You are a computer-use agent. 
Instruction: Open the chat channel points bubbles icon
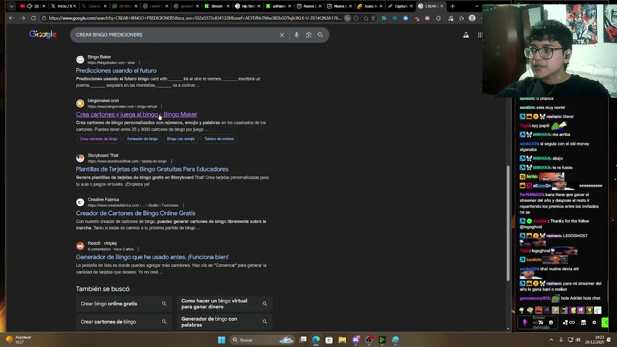[x=566, y=322]
